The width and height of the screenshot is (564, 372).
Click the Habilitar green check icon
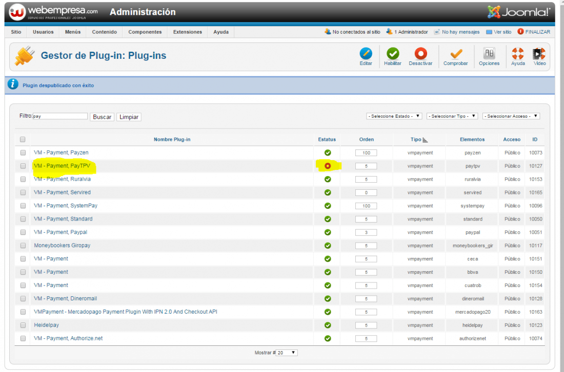[x=393, y=54]
